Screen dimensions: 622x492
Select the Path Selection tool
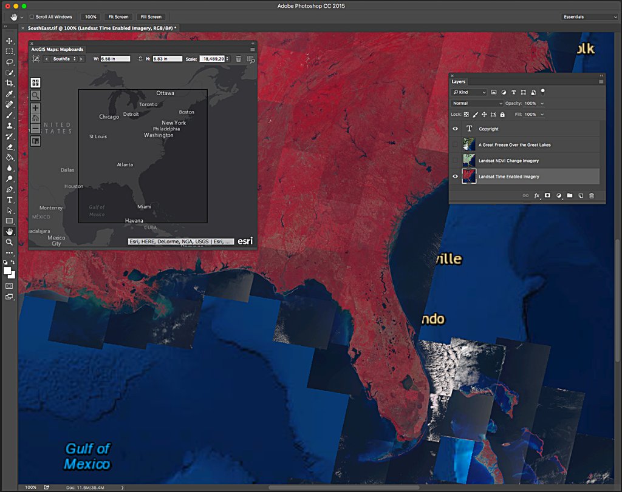pos(9,211)
